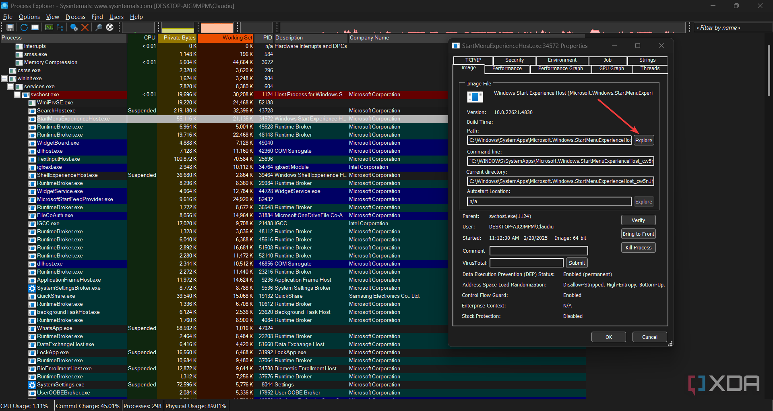
Task: Click the Save floppy disk toolbar icon
Action: 10,27
